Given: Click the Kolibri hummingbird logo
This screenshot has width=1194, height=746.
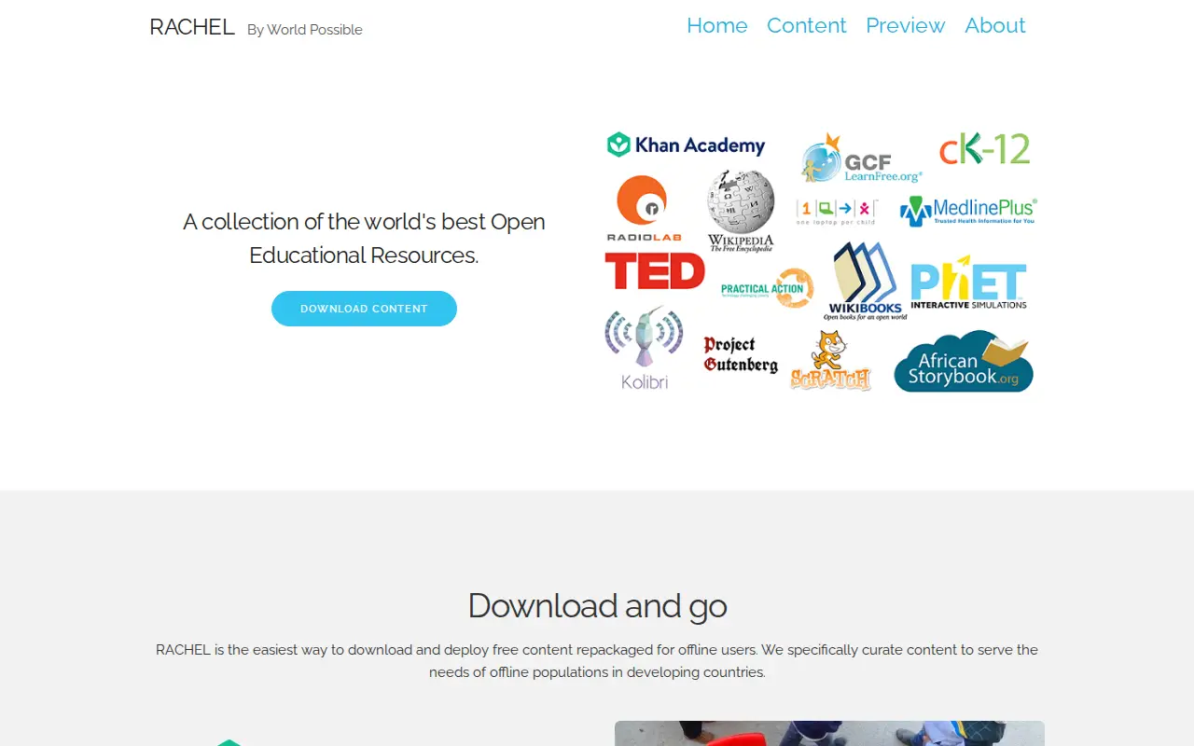Looking at the screenshot, I should pyautogui.click(x=644, y=349).
